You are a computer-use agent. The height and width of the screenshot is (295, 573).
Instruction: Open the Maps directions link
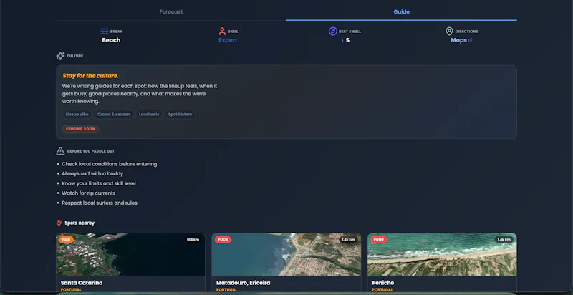pos(458,40)
